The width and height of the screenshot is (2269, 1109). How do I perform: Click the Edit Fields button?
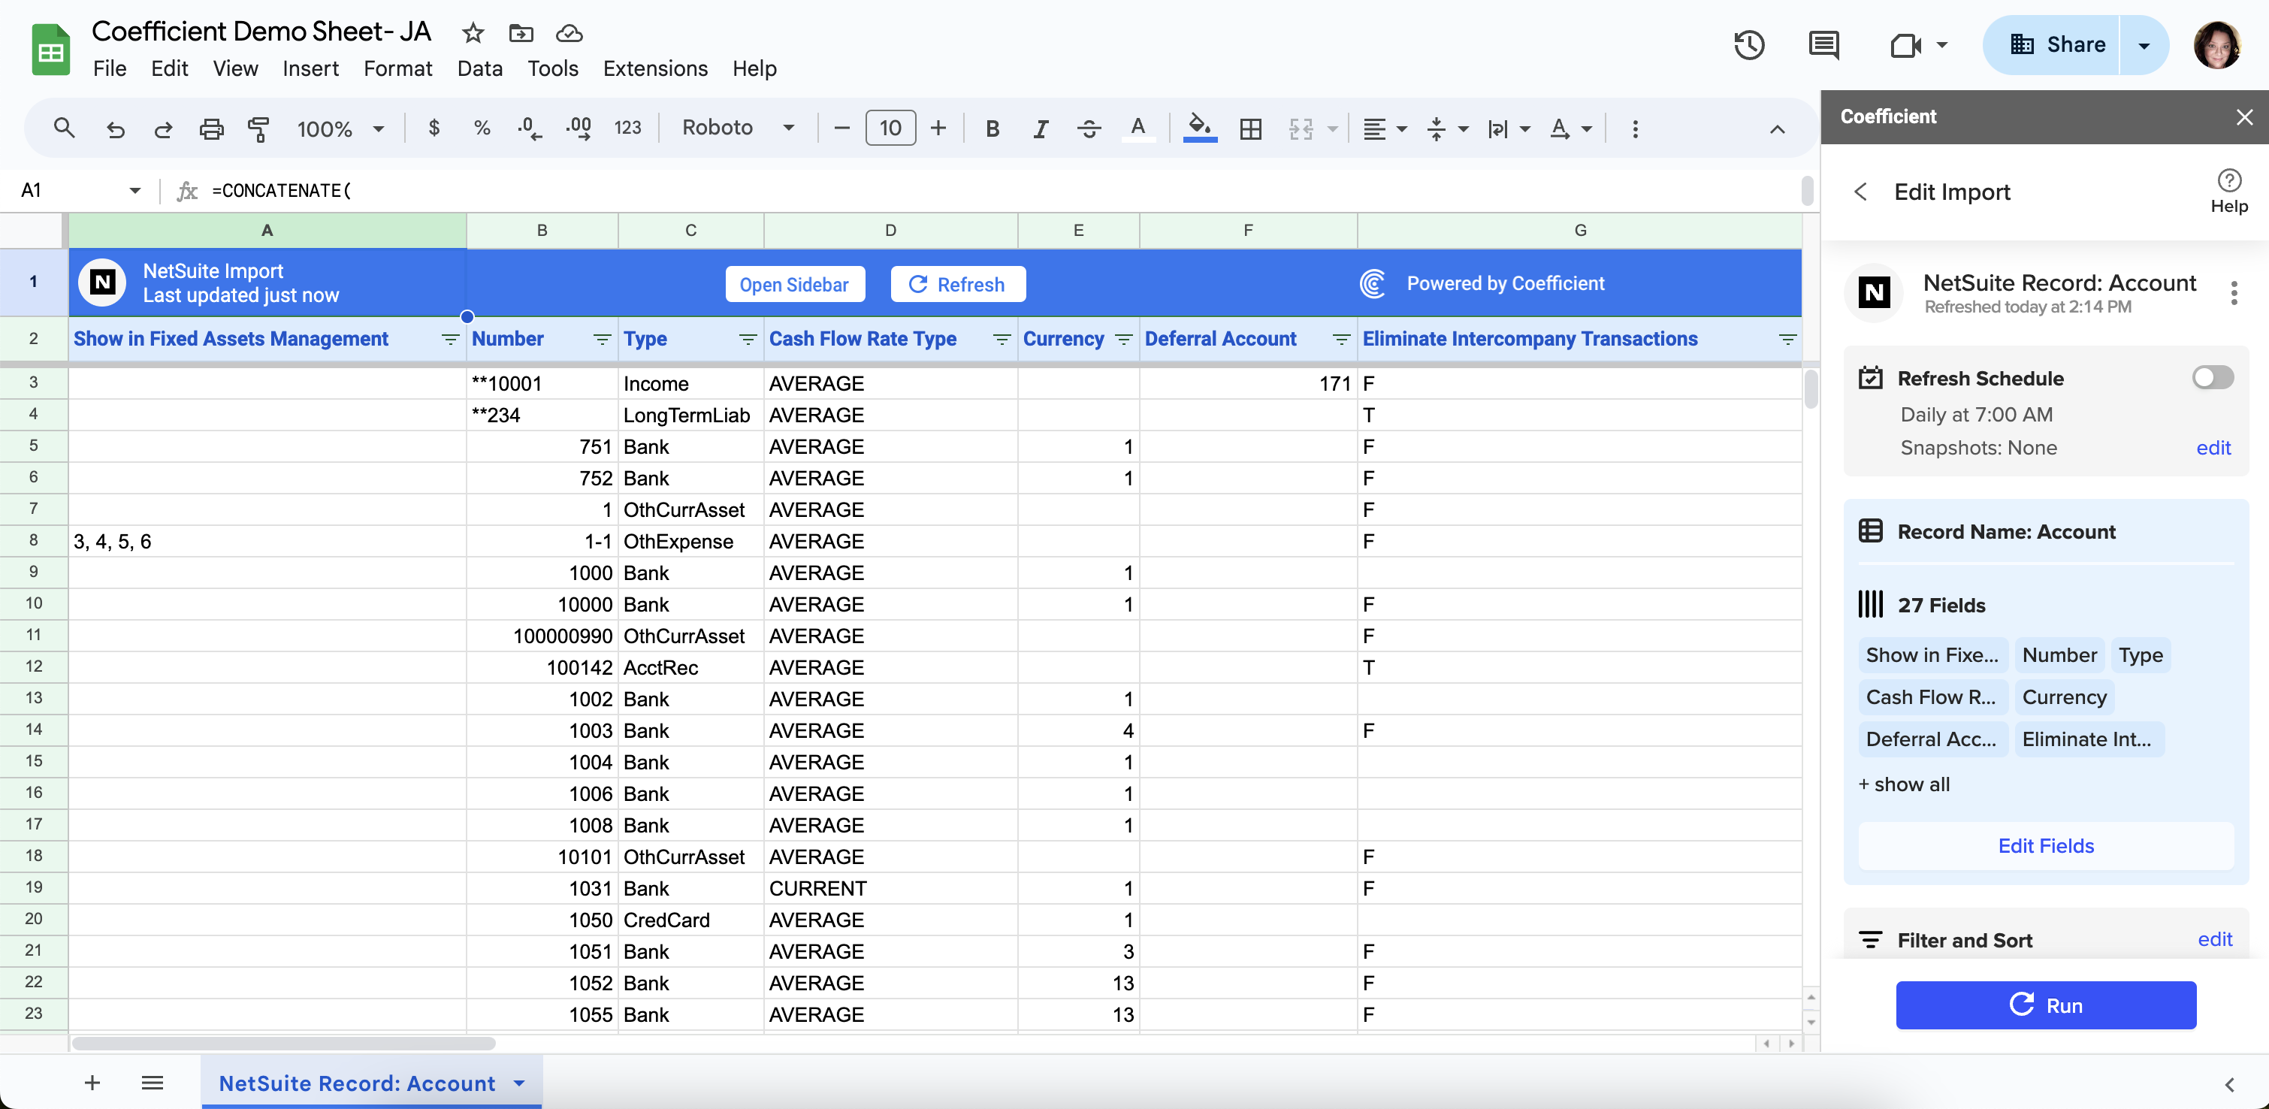(2045, 845)
